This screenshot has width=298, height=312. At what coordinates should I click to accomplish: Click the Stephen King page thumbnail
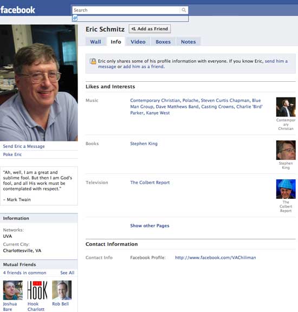(286, 150)
